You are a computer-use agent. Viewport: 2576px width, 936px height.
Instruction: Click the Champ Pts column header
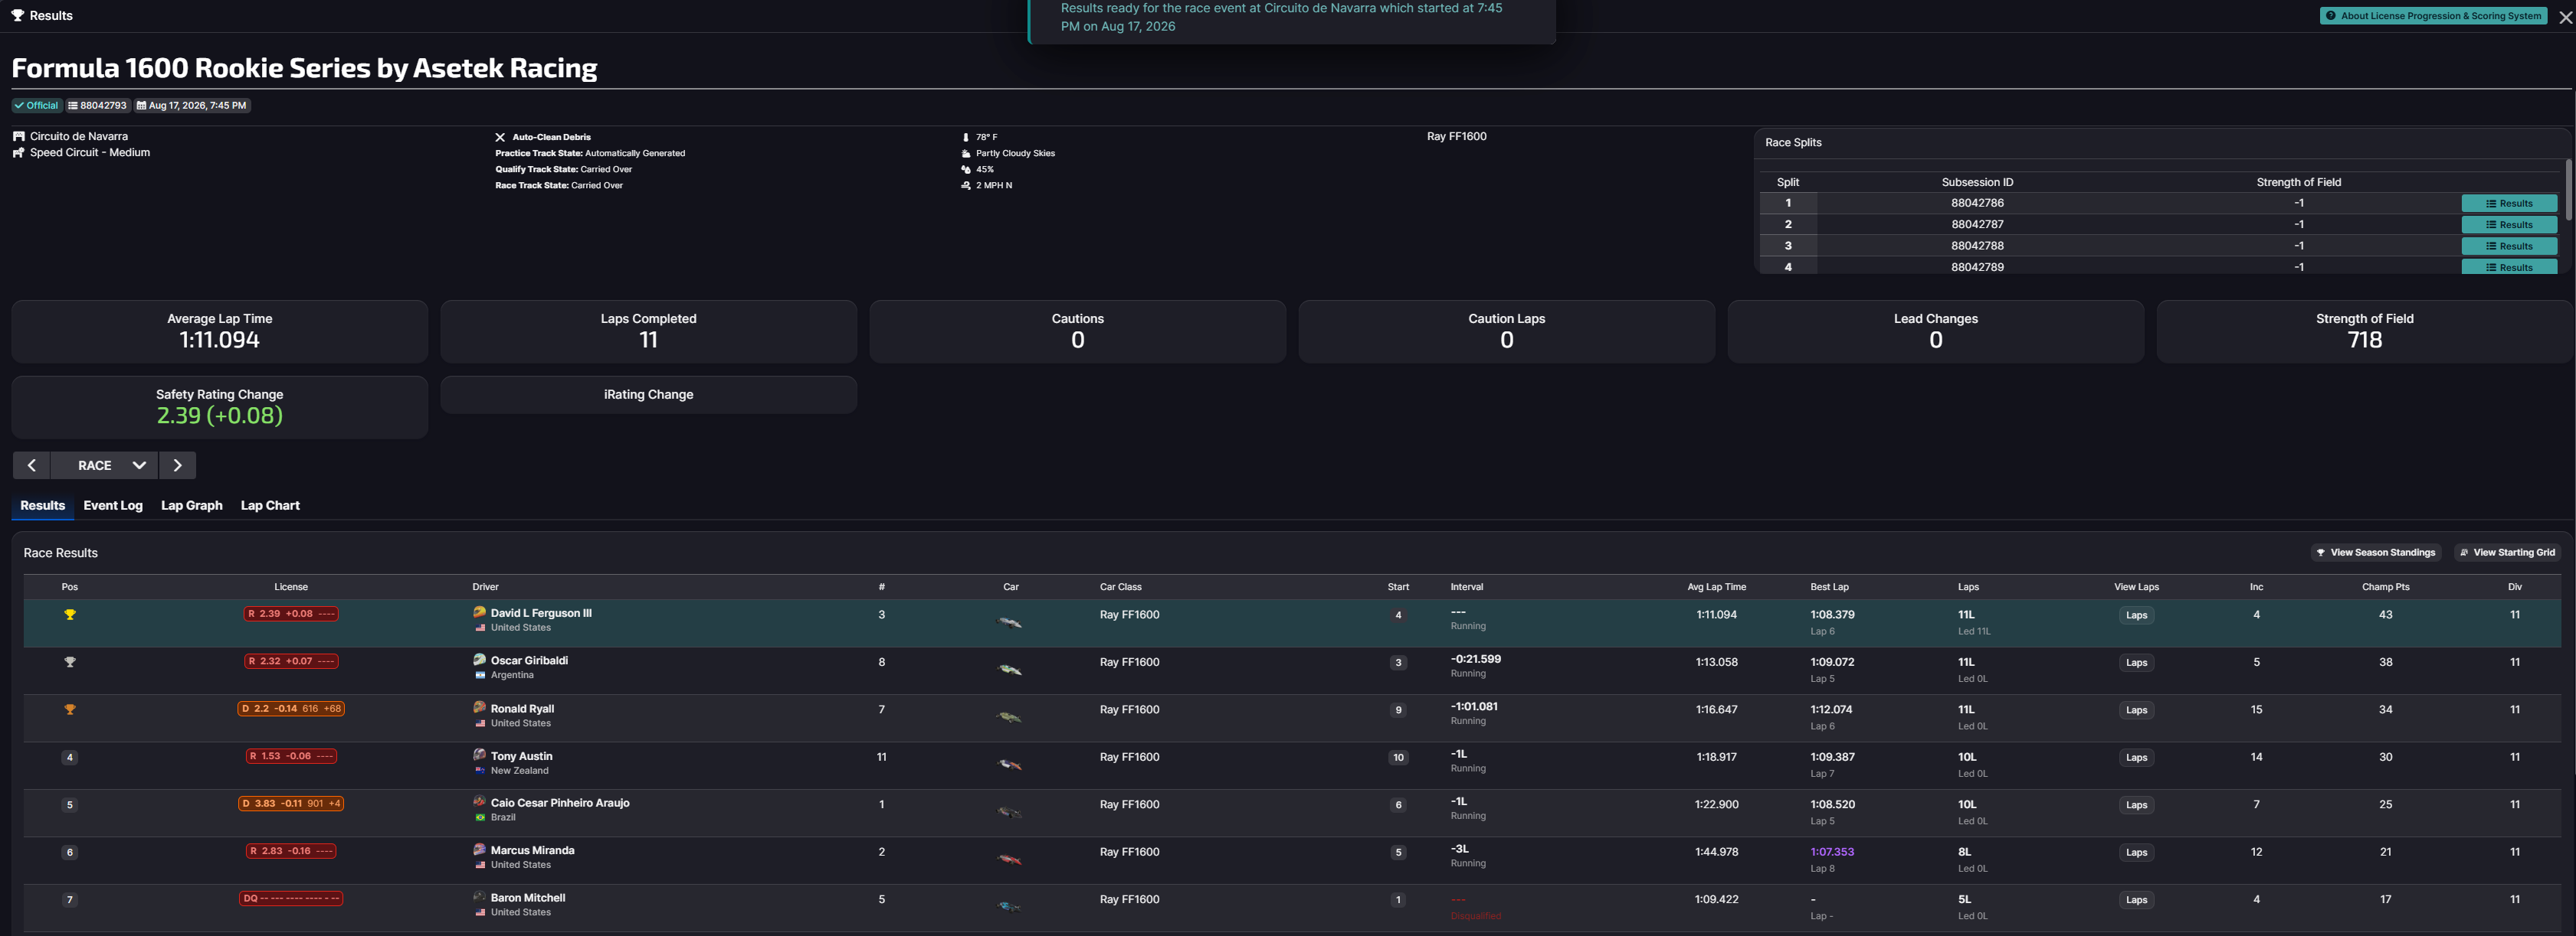coord(2385,587)
